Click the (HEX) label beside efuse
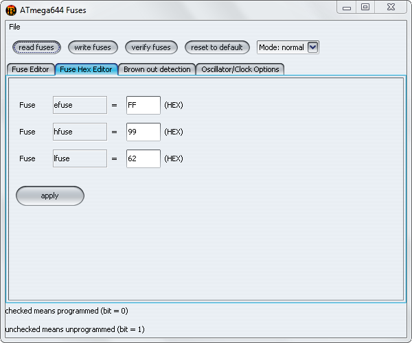Viewport: 412px width, 343px height. tap(174, 105)
